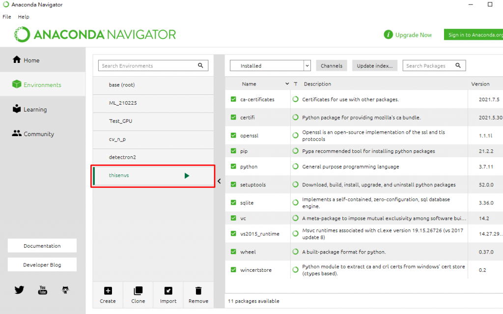Screen dimensions: 503x314
Task: Click the Anaconda Navigator logo
Action: pos(95,34)
